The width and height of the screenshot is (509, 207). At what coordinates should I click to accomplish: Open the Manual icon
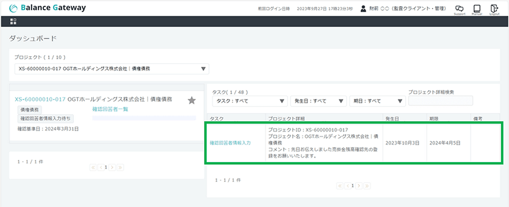[477, 9]
